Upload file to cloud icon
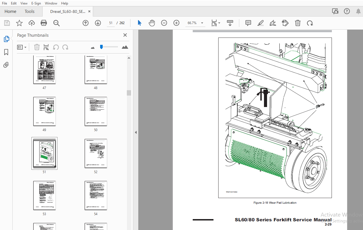 (x=32, y=23)
